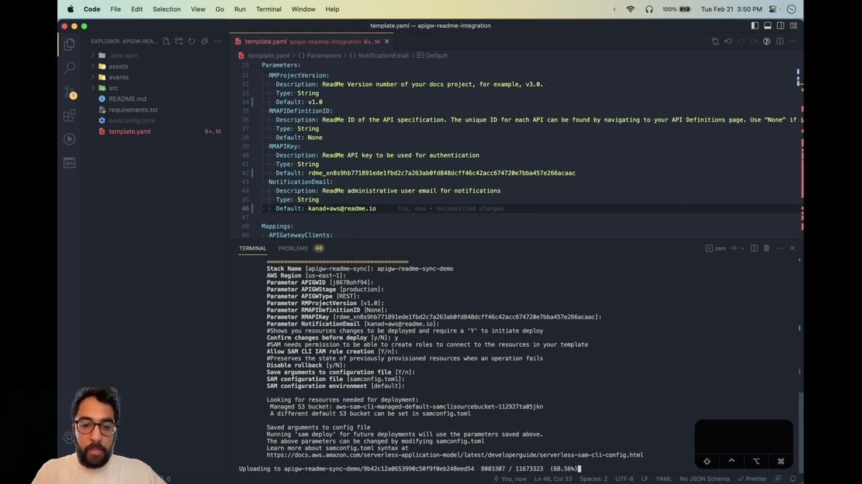The width and height of the screenshot is (862, 484).
Task: Open the Extensions view
Action: point(69,116)
